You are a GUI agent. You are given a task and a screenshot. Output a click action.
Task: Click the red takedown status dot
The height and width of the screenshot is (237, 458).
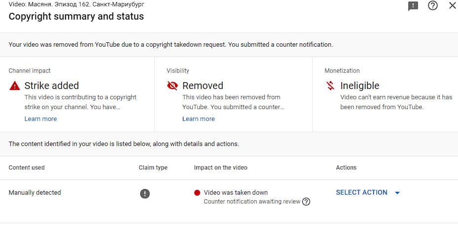click(x=197, y=193)
